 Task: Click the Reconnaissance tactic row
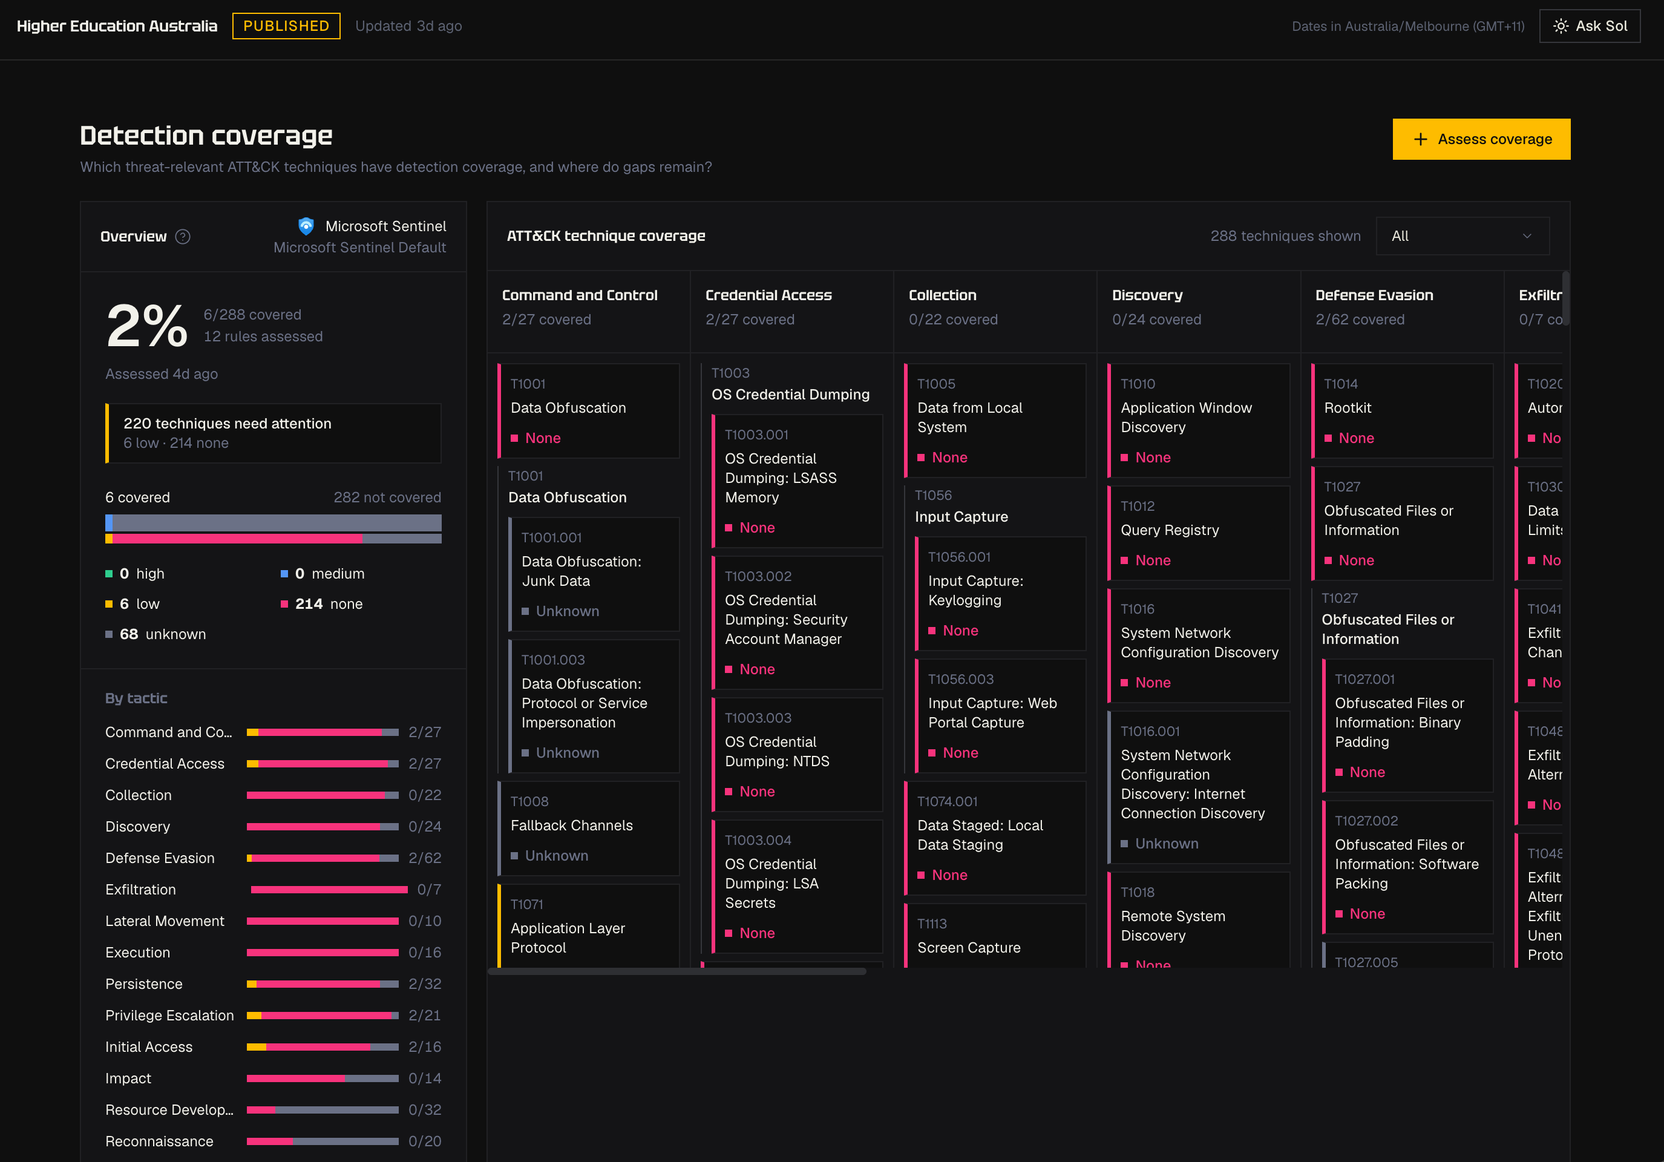[274, 1141]
